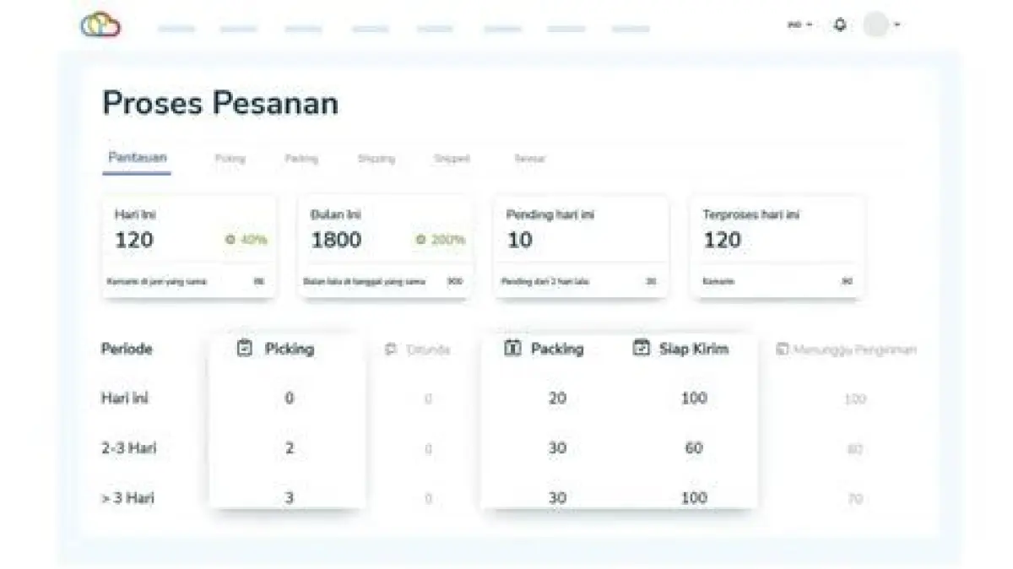
Task: Click the Siap Kirim column icon
Action: click(x=642, y=348)
